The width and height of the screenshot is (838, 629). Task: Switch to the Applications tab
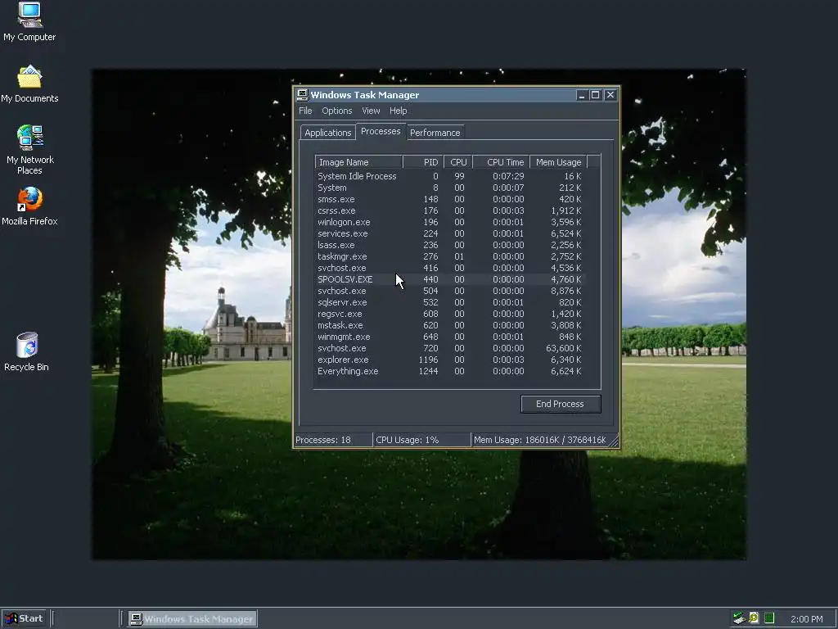pos(327,133)
